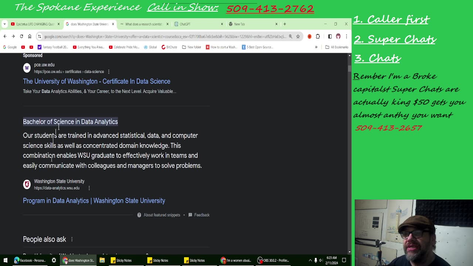
Task: Open the Chrome profile avatar
Action: 338,36
